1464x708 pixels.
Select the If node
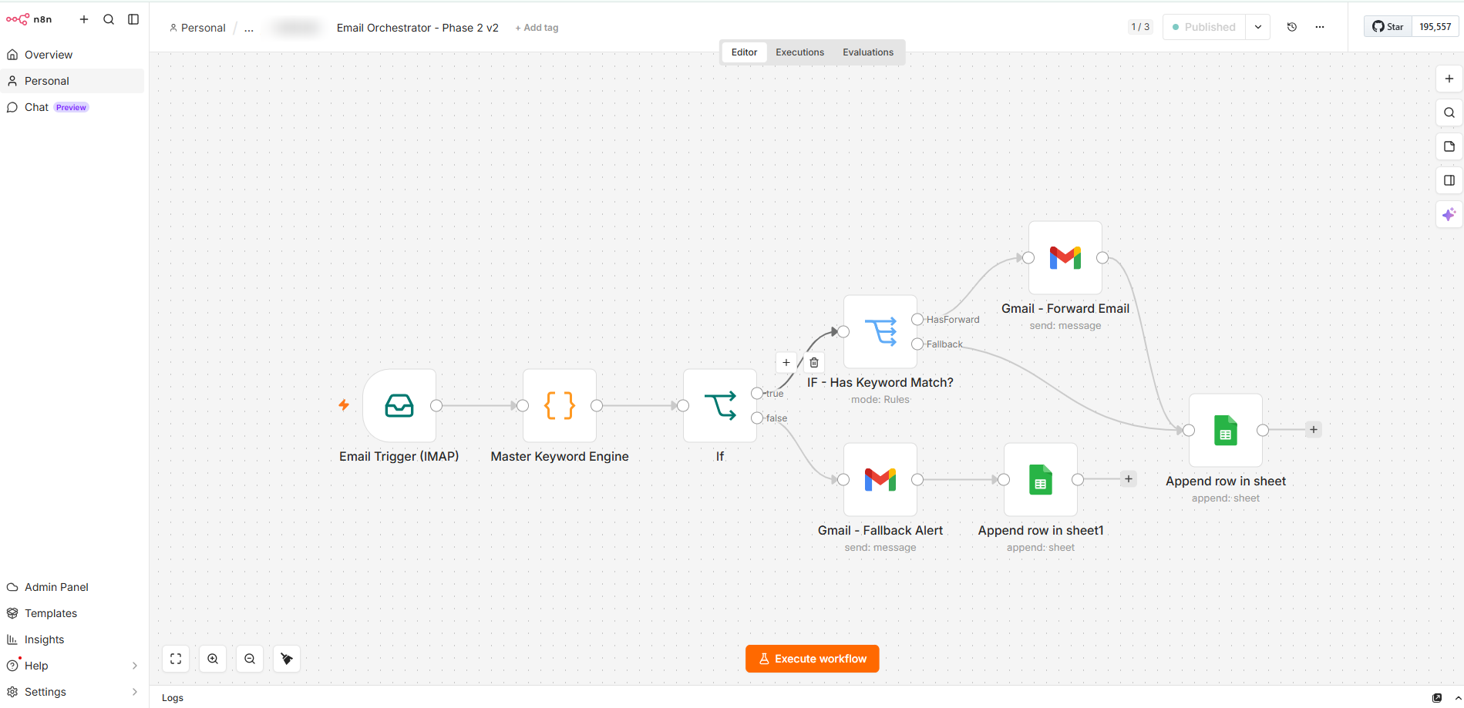pyautogui.click(x=720, y=405)
